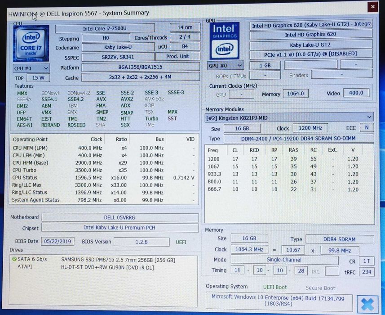This screenshot has width=385, height=315.
Task: Open the GPU #0 selector dropdown
Action: tap(226, 66)
